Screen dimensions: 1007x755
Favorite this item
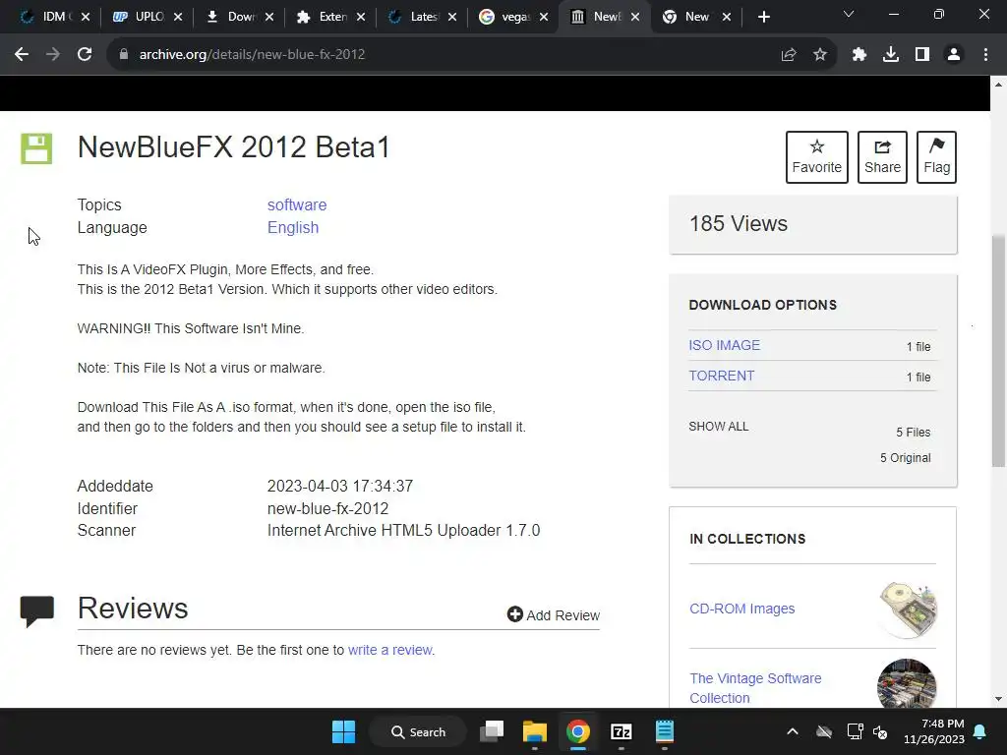point(817,157)
